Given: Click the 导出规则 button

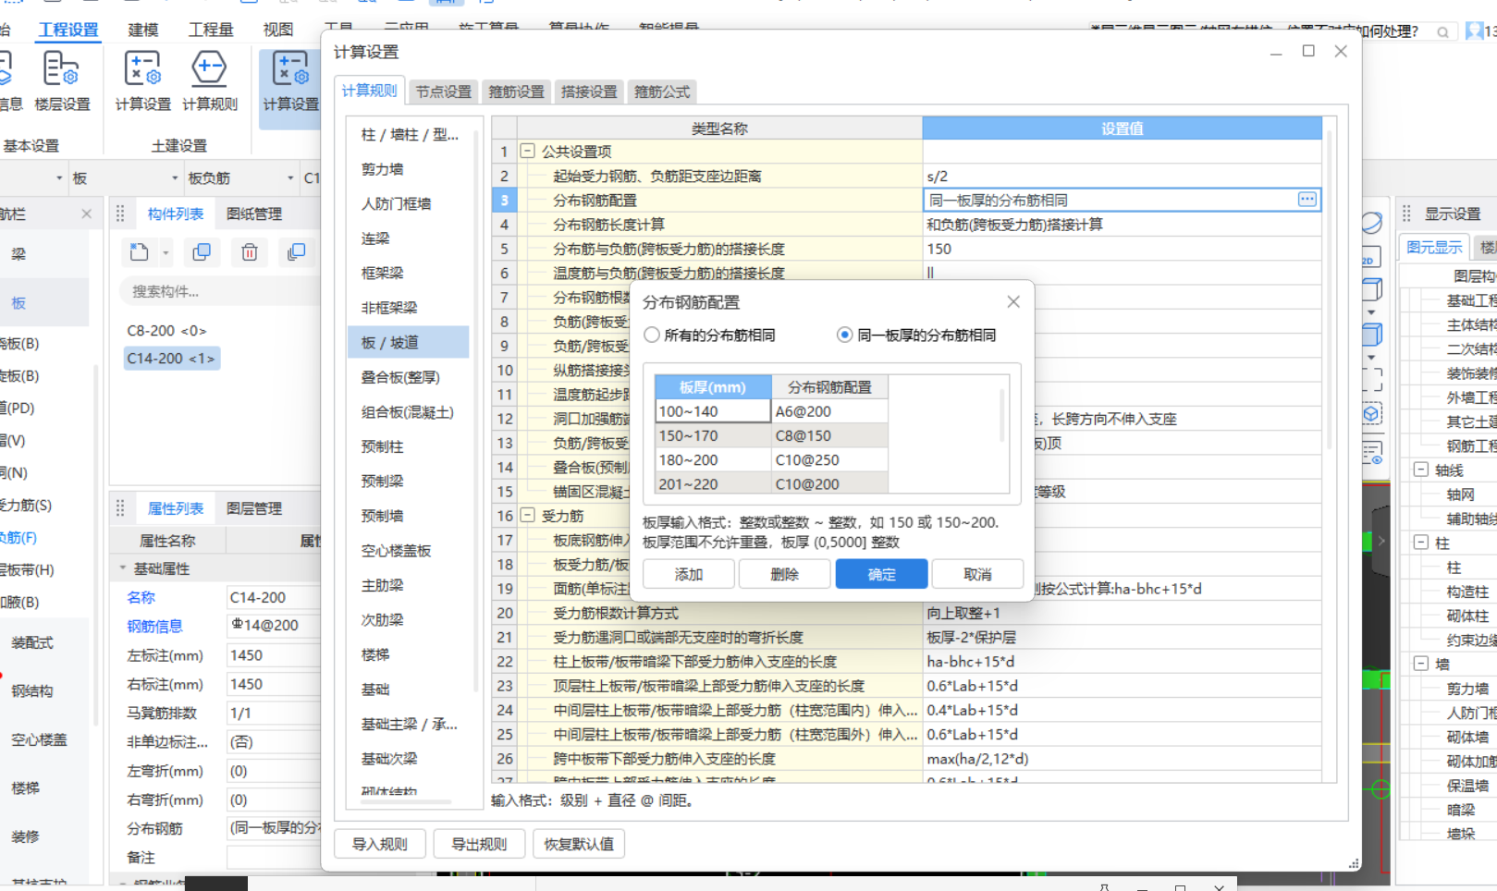Looking at the screenshot, I should (x=479, y=844).
